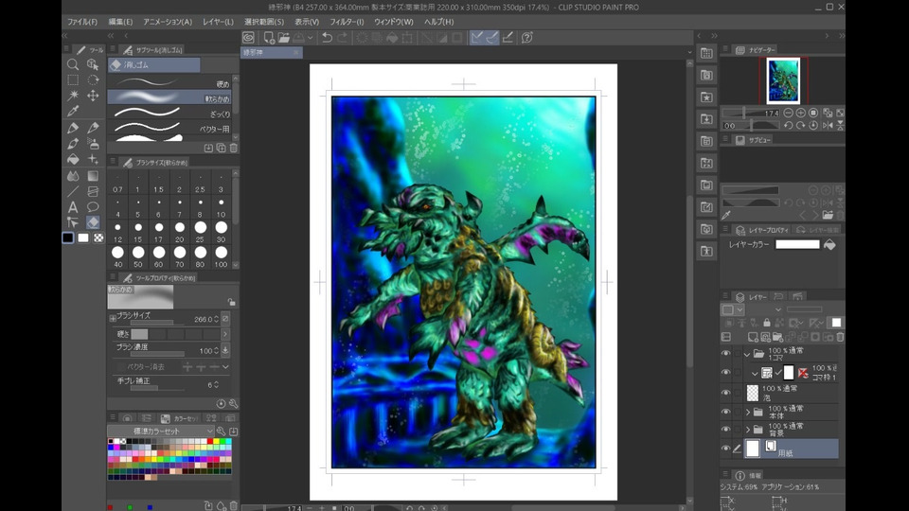
Task: Open the 標準カラーセット dropdown
Action: tap(161, 432)
